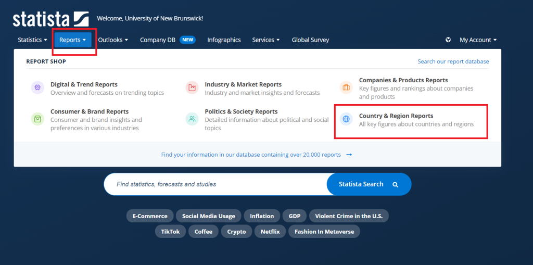Viewport: 533px width, 265px height.
Task: Select the TikTok topic chip
Action: 171,232
